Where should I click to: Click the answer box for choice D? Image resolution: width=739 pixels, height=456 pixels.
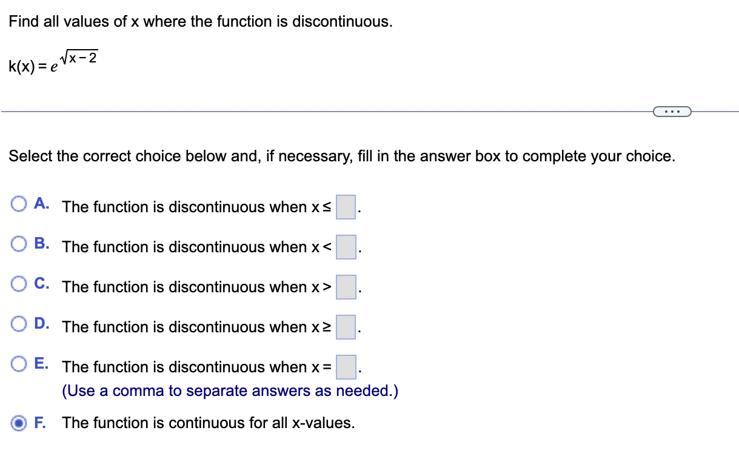coord(346,328)
